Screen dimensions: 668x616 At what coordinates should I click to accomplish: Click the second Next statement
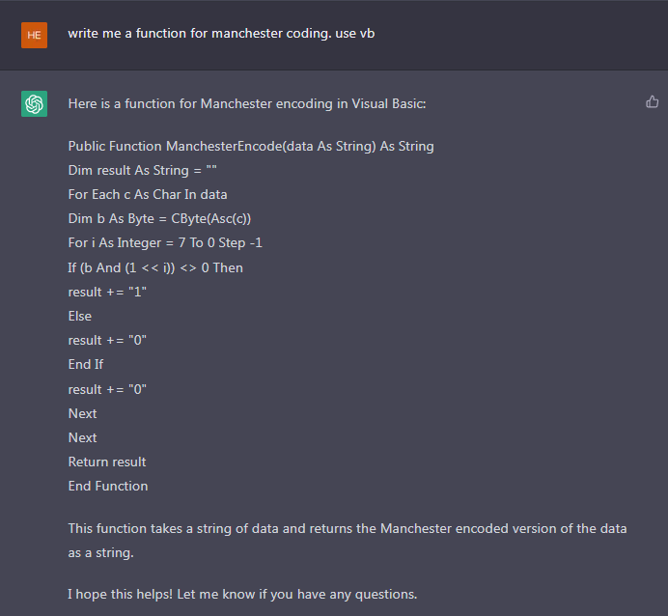coord(82,437)
